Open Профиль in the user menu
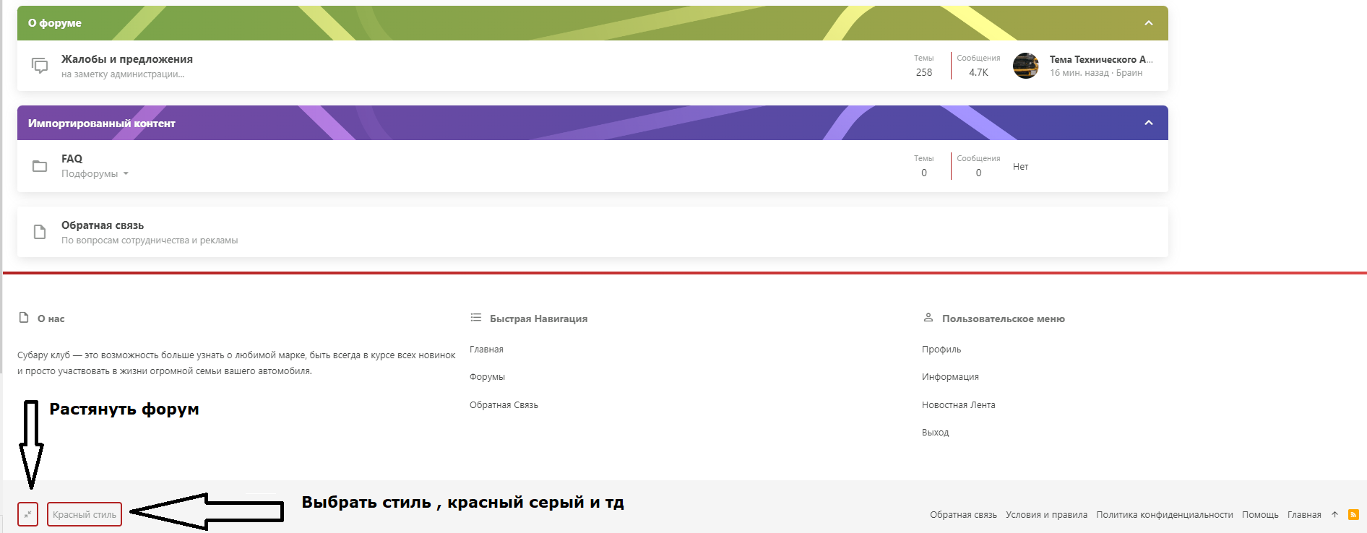 tap(941, 350)
